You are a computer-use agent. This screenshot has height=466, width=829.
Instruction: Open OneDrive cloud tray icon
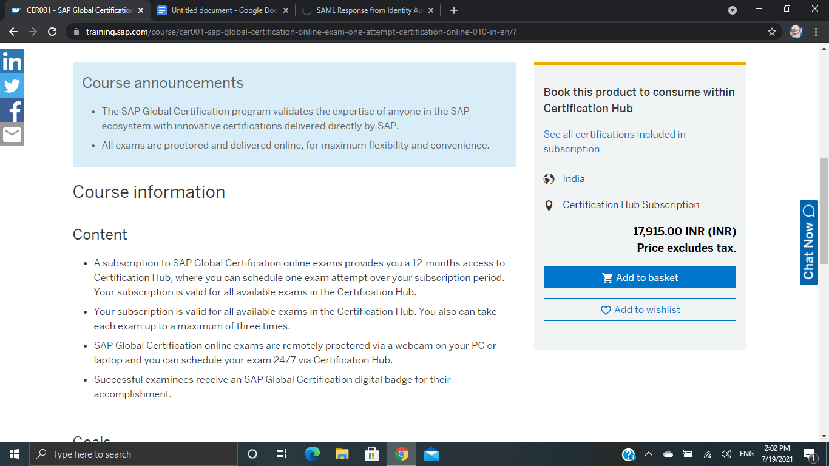(x=668, y=454)
